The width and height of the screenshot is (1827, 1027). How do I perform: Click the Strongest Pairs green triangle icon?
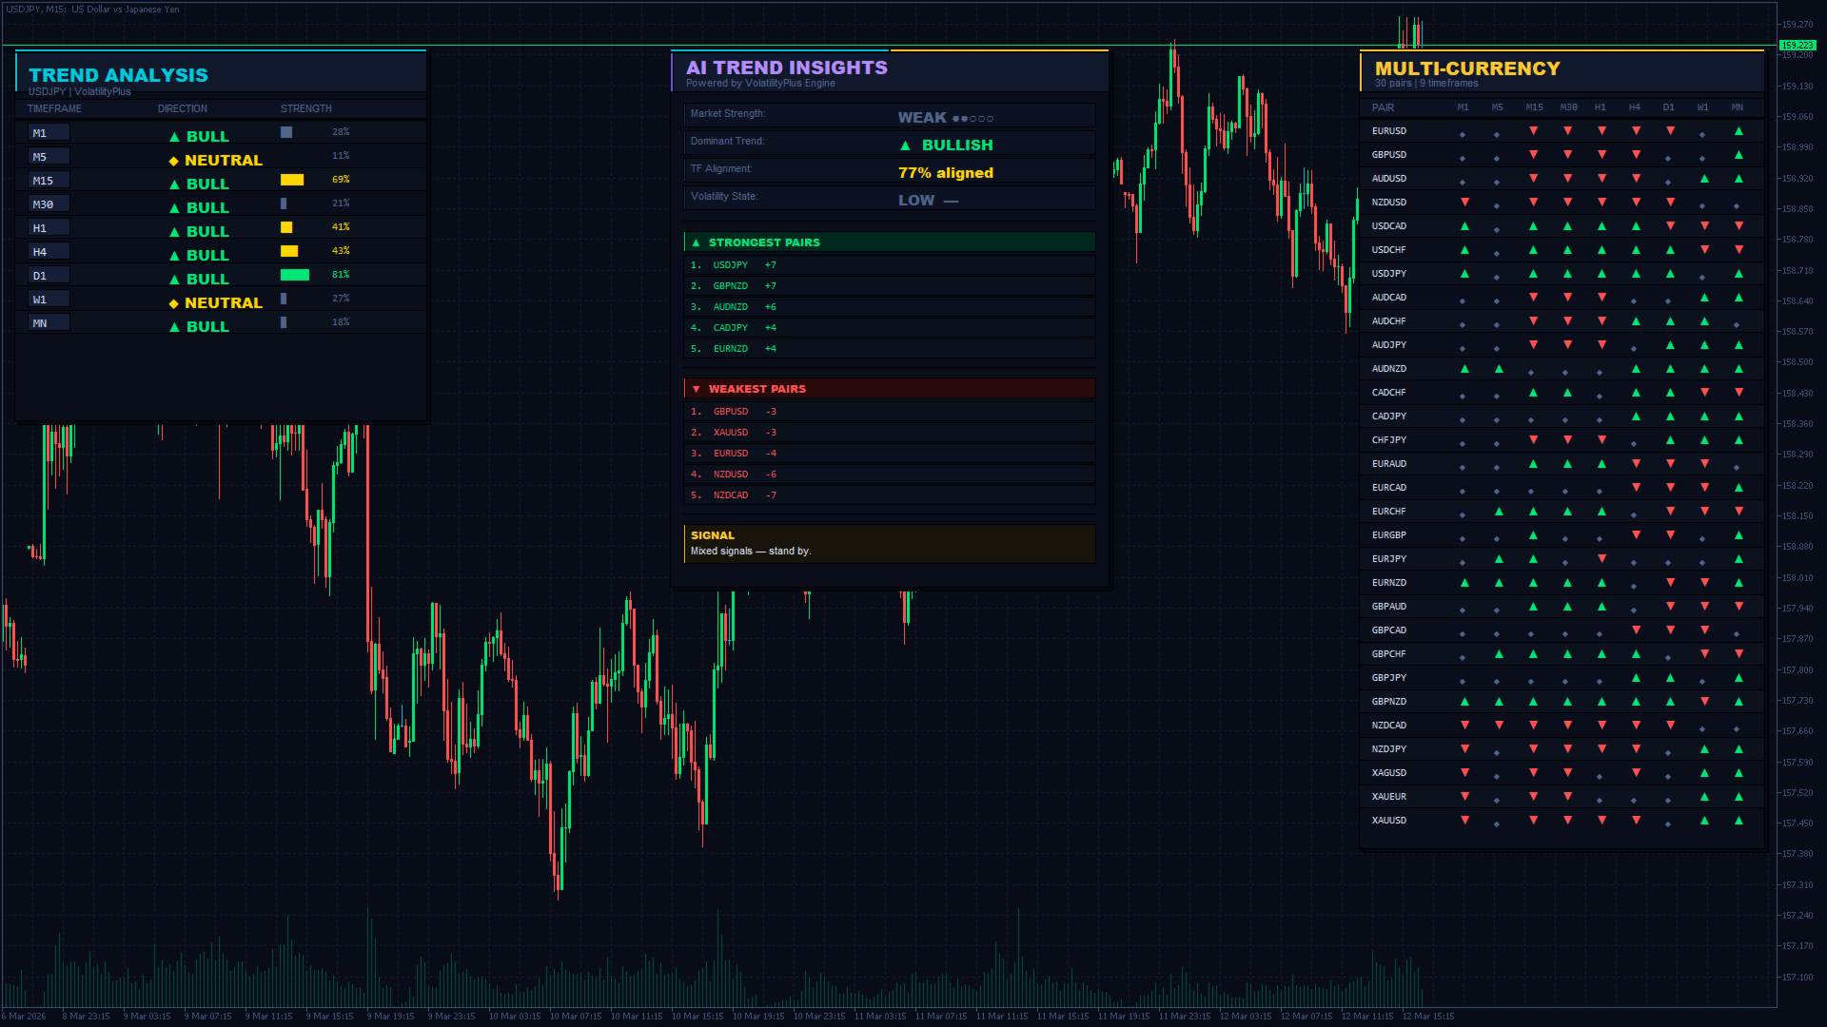click(696, 242)
